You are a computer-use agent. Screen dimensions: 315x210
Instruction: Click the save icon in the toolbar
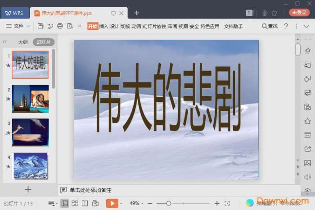pos(40,26)
